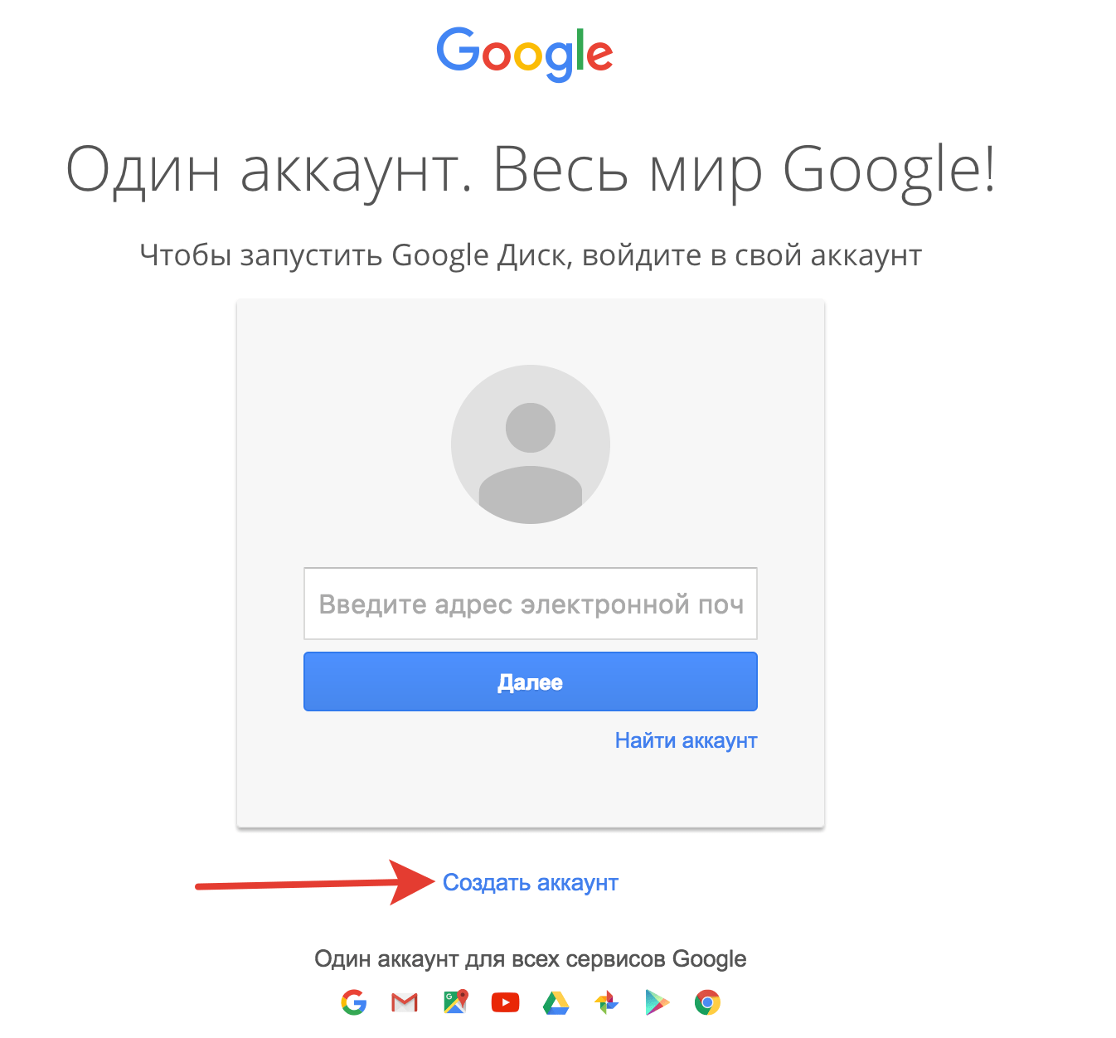Image resolution: width=1116 pixels, height=1038 pixels.
Task: Click the Google Play store icon
Action: (657, 1002)
